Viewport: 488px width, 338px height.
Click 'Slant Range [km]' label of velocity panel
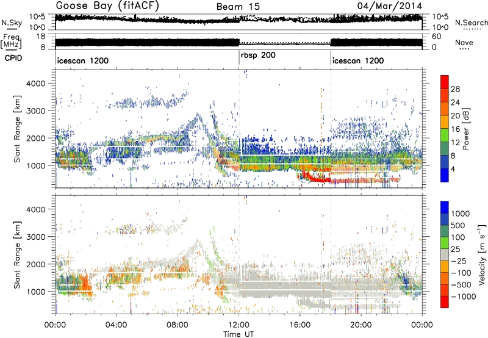pos(17,254)
